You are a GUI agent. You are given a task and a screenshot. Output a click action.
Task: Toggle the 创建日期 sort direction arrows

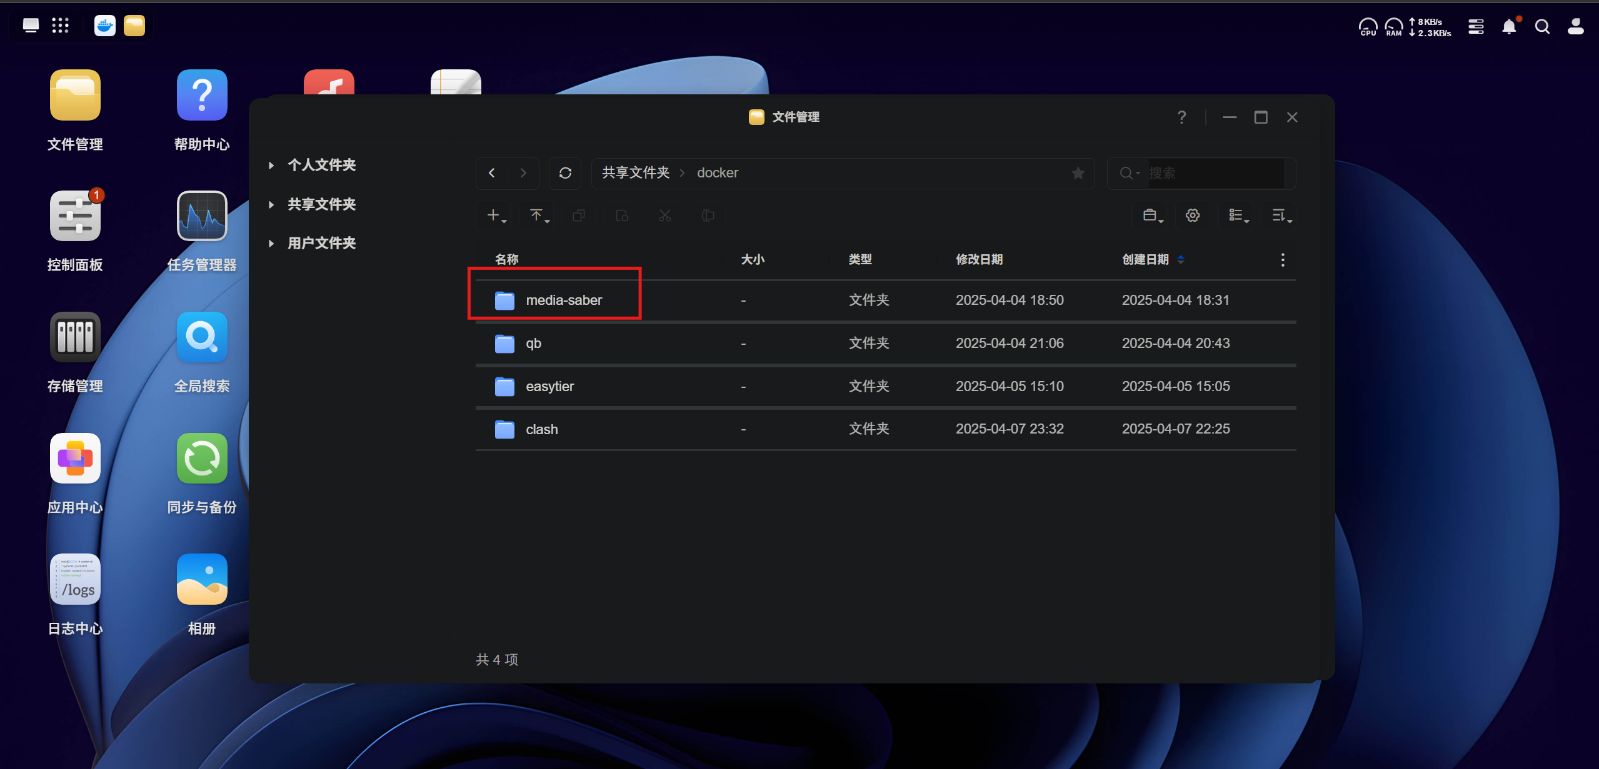click(x=1181, y=259)
